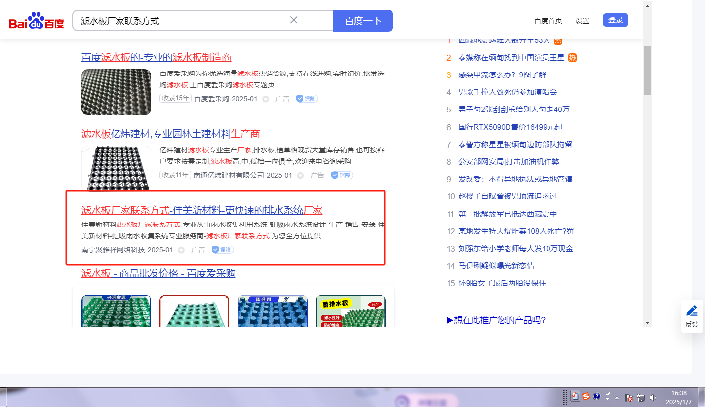Open hot search 马伊琍疑似曝光新恋情
705x407 pixels.
tap(496, 266)
